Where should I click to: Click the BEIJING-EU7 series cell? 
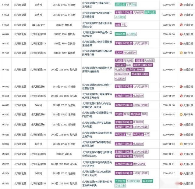[x=38, y=25]
